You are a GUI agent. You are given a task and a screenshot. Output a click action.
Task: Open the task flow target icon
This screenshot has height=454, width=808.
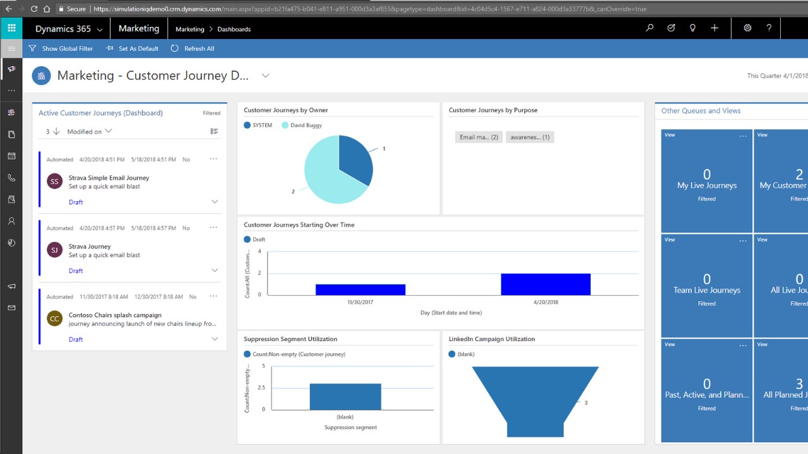click(671, 28)
